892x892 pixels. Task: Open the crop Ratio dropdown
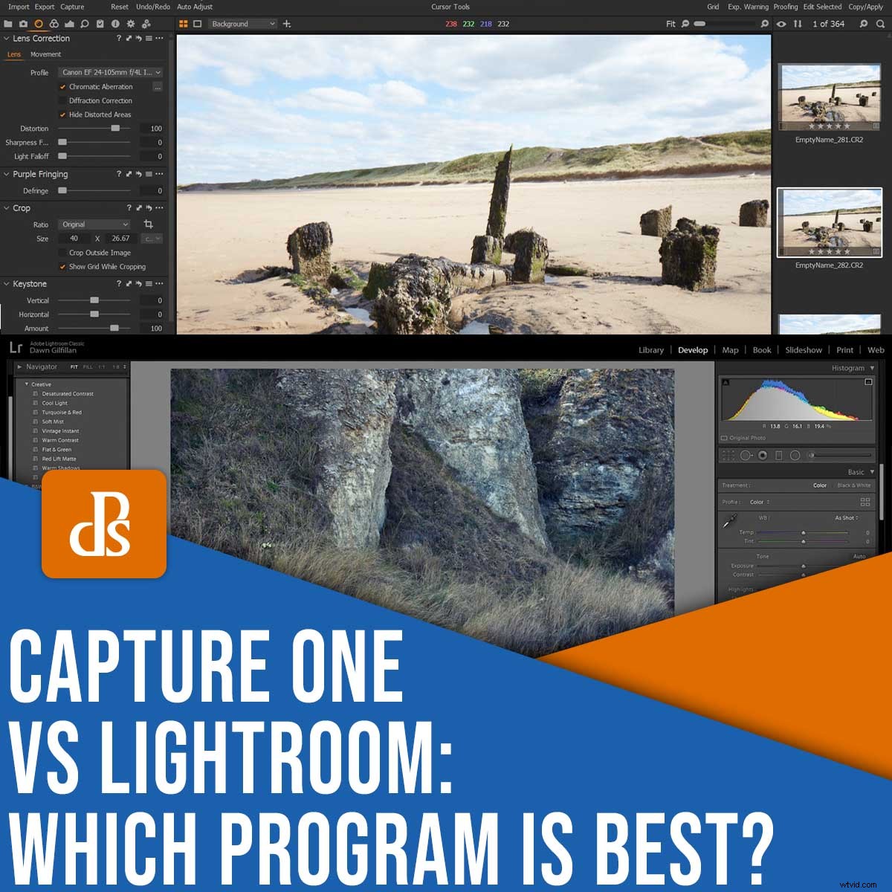(94, 224)
